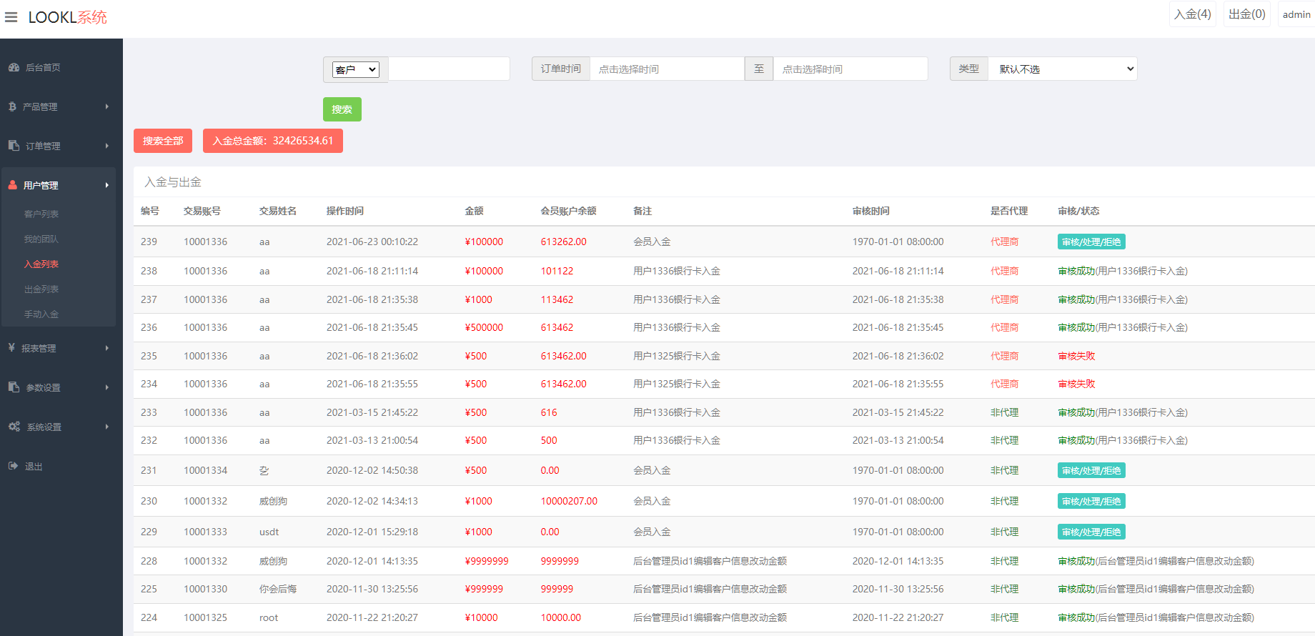
Task: Click 审核/处理/拒绝 for order 239
Action: click(1091, 242)
